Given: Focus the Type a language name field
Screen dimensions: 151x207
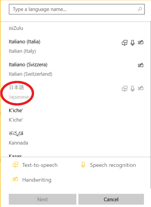Looking at the screenshot, I should point(77,9).
